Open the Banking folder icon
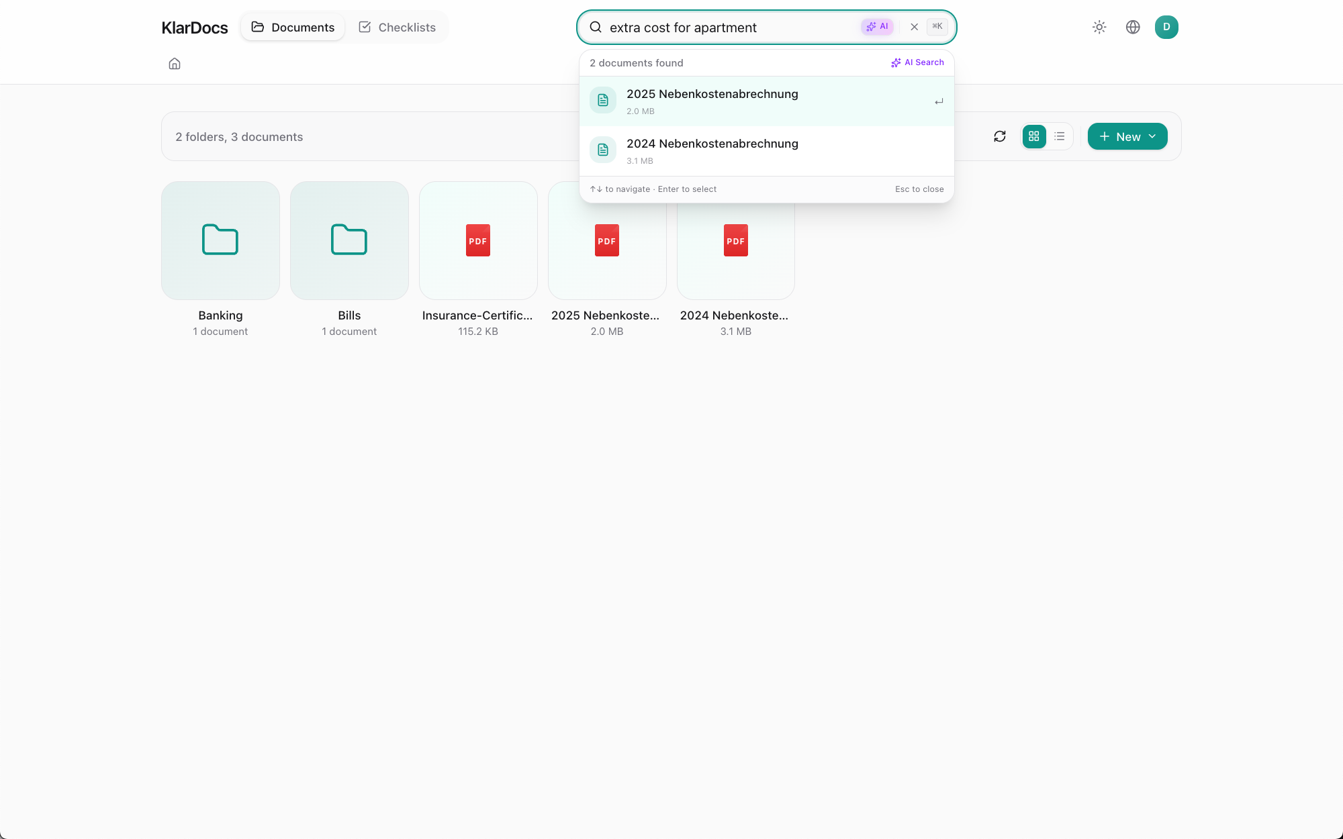 220,240
